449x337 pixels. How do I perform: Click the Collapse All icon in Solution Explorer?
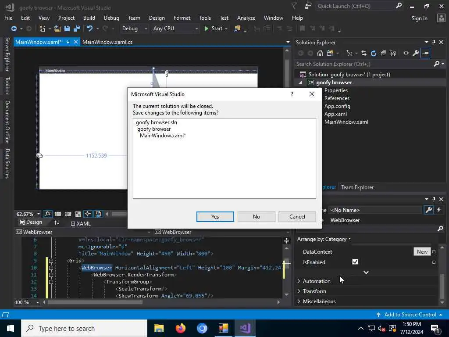[x=383, y=53]
